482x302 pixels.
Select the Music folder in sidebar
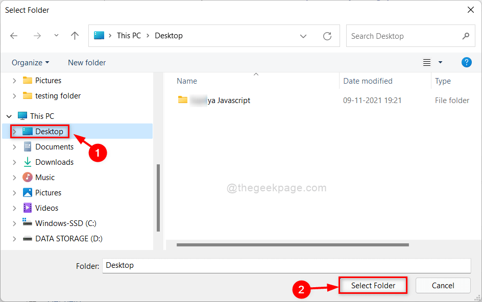(45, 178)
